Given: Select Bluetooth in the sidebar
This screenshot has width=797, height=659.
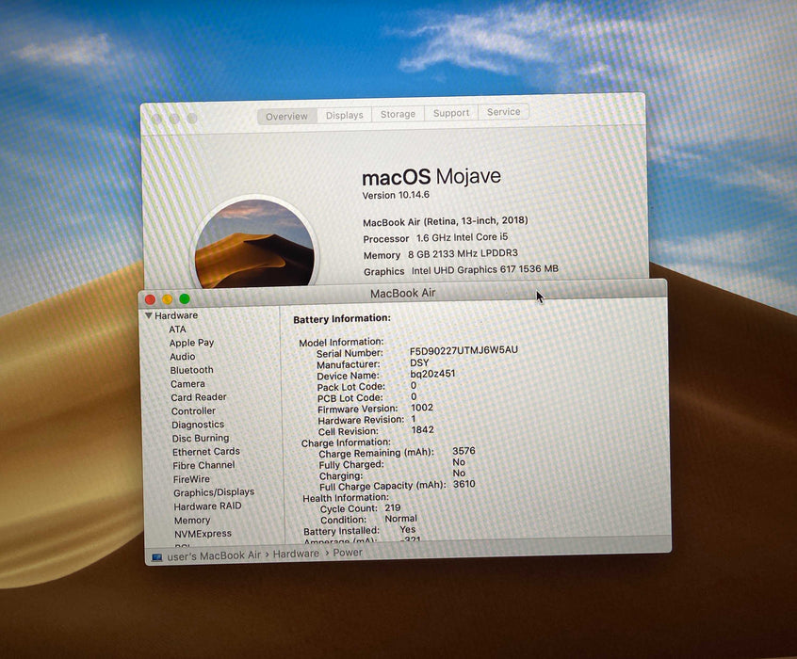Looking at the screenshot, I should [191, 370].
